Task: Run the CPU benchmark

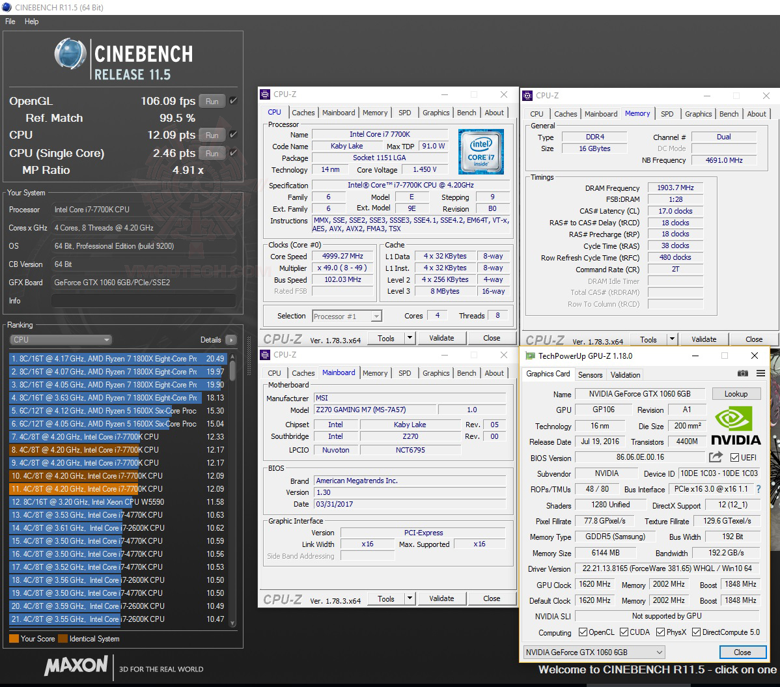Action: coord(212,135)
